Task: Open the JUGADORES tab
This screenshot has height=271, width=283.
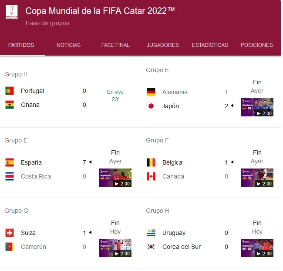Action: tap(163, 45)
